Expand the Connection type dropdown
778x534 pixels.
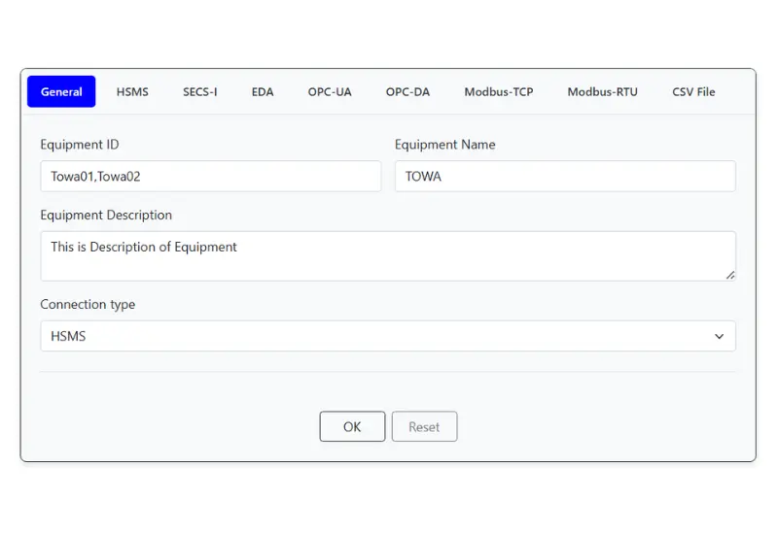coord(388,336)
